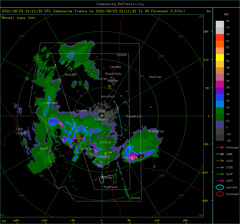Click the white 04DK arrow legend icon
240x224 pixels.
[x=220, y=154]
